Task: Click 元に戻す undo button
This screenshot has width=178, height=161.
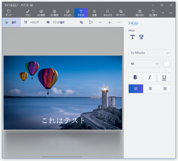Action: point(153,13)
